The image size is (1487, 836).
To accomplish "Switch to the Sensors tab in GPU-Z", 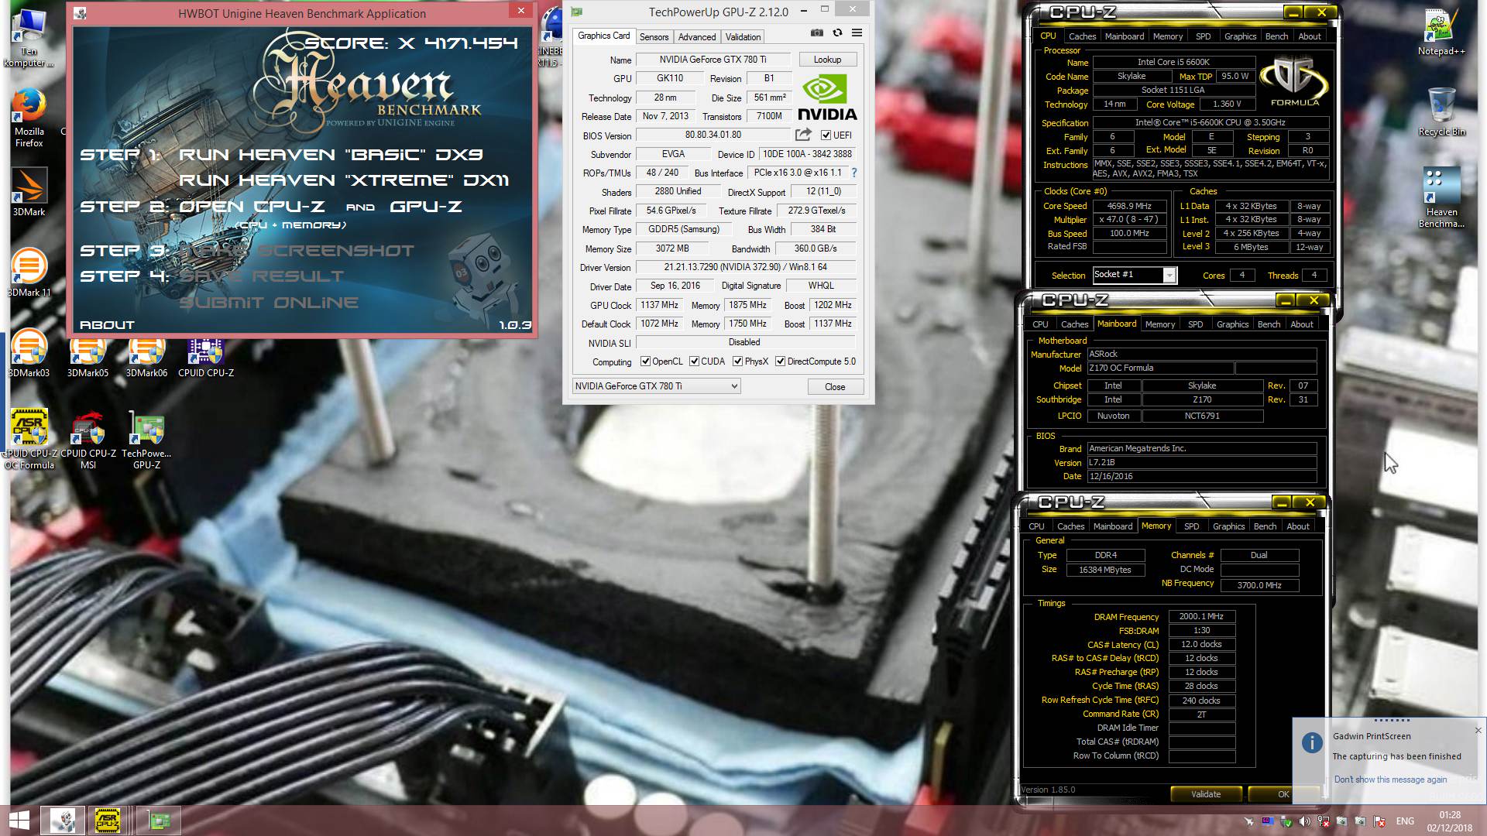I will [654, 37].
